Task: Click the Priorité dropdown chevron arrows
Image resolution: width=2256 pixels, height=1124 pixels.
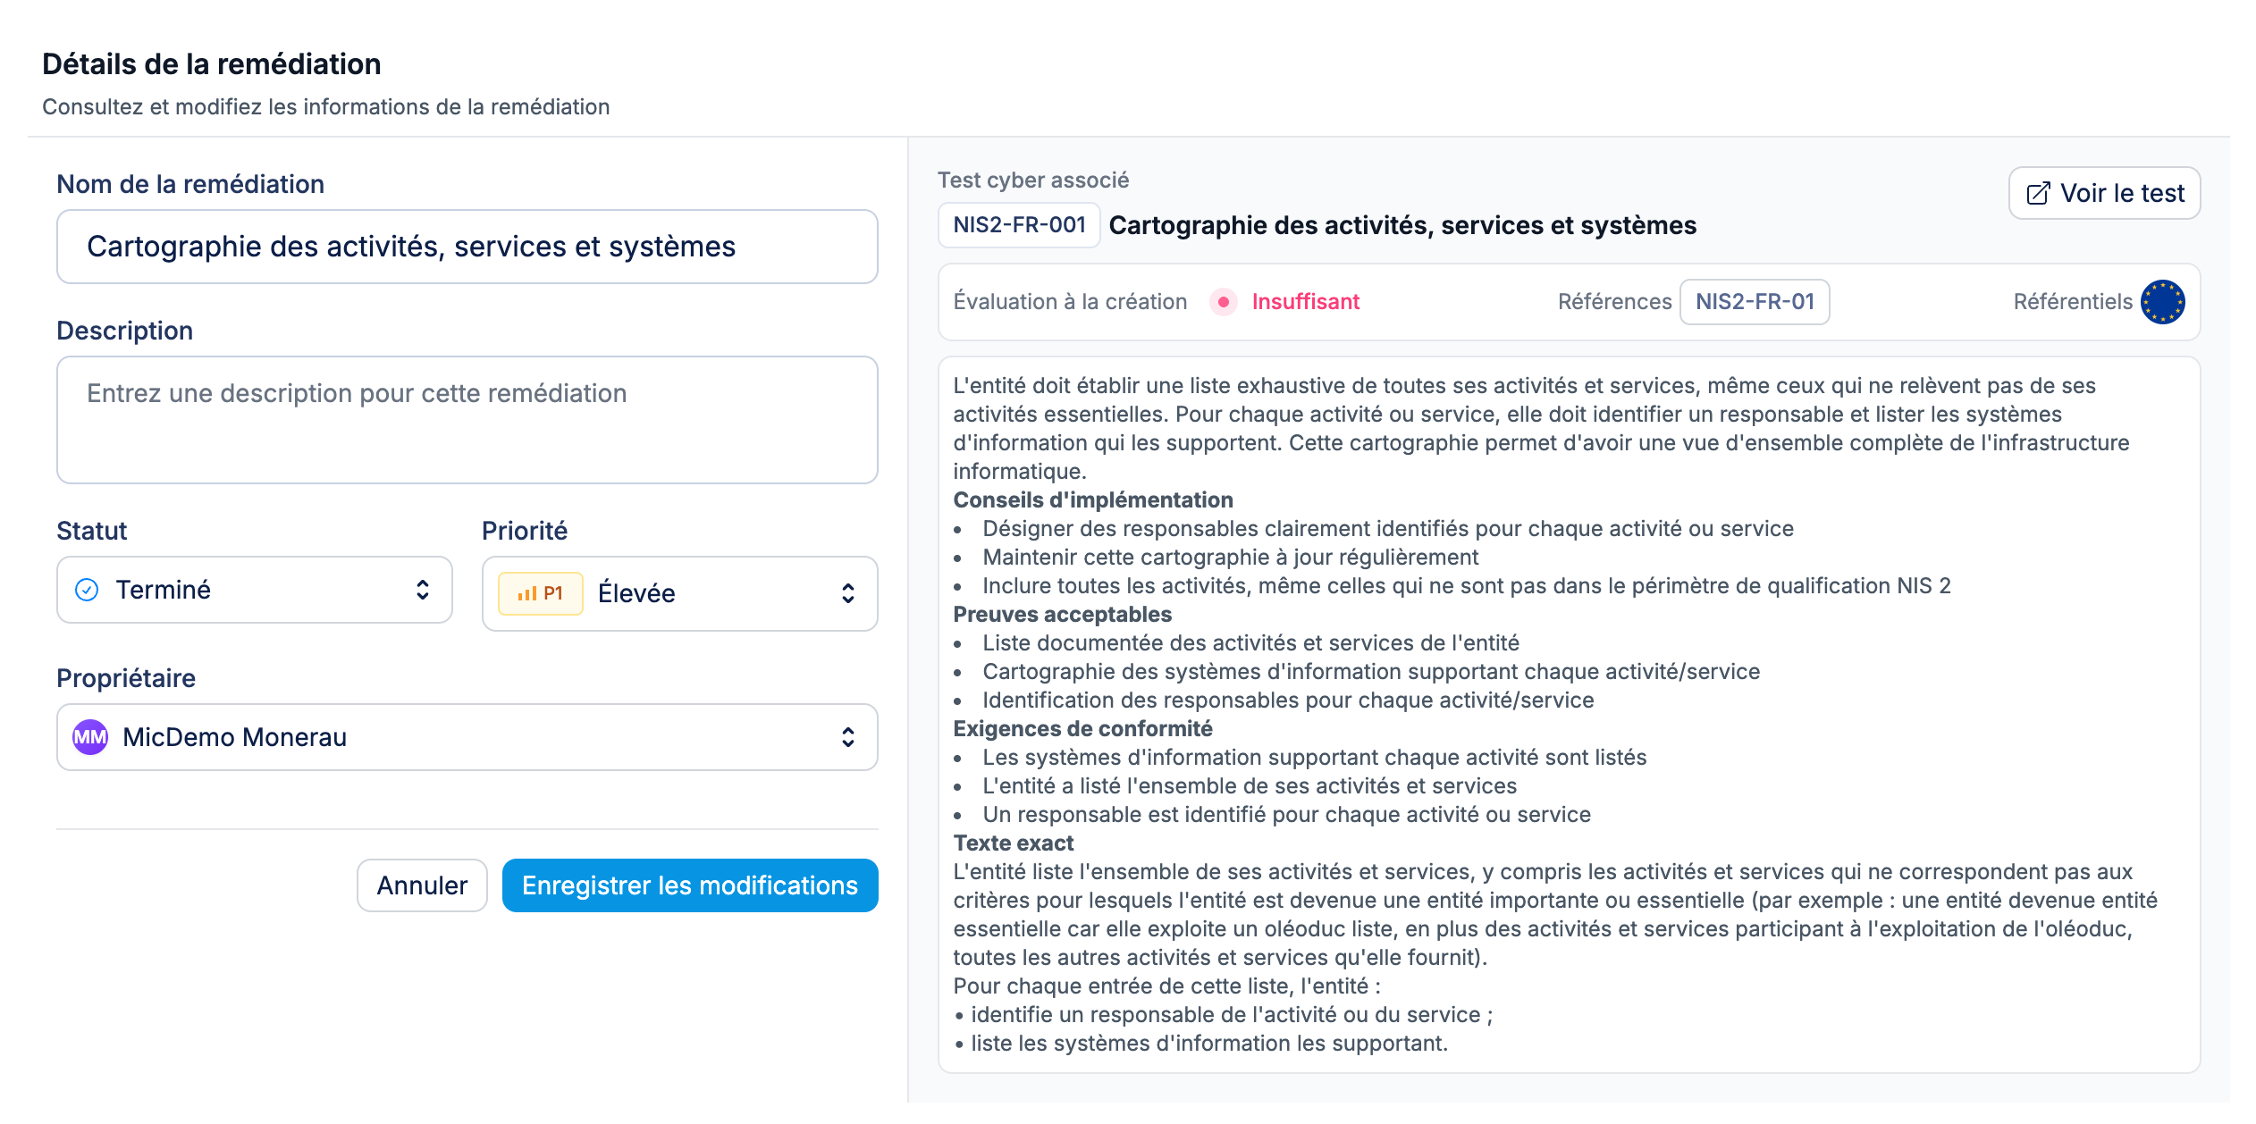Action: pos(848,593)
